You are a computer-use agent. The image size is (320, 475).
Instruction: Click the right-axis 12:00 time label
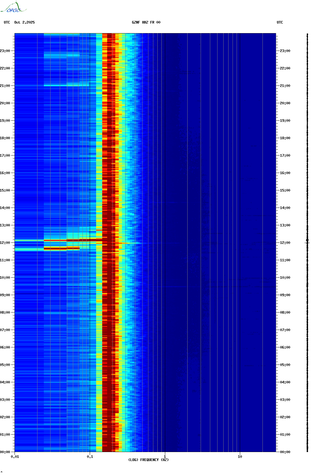click(285, 243)
